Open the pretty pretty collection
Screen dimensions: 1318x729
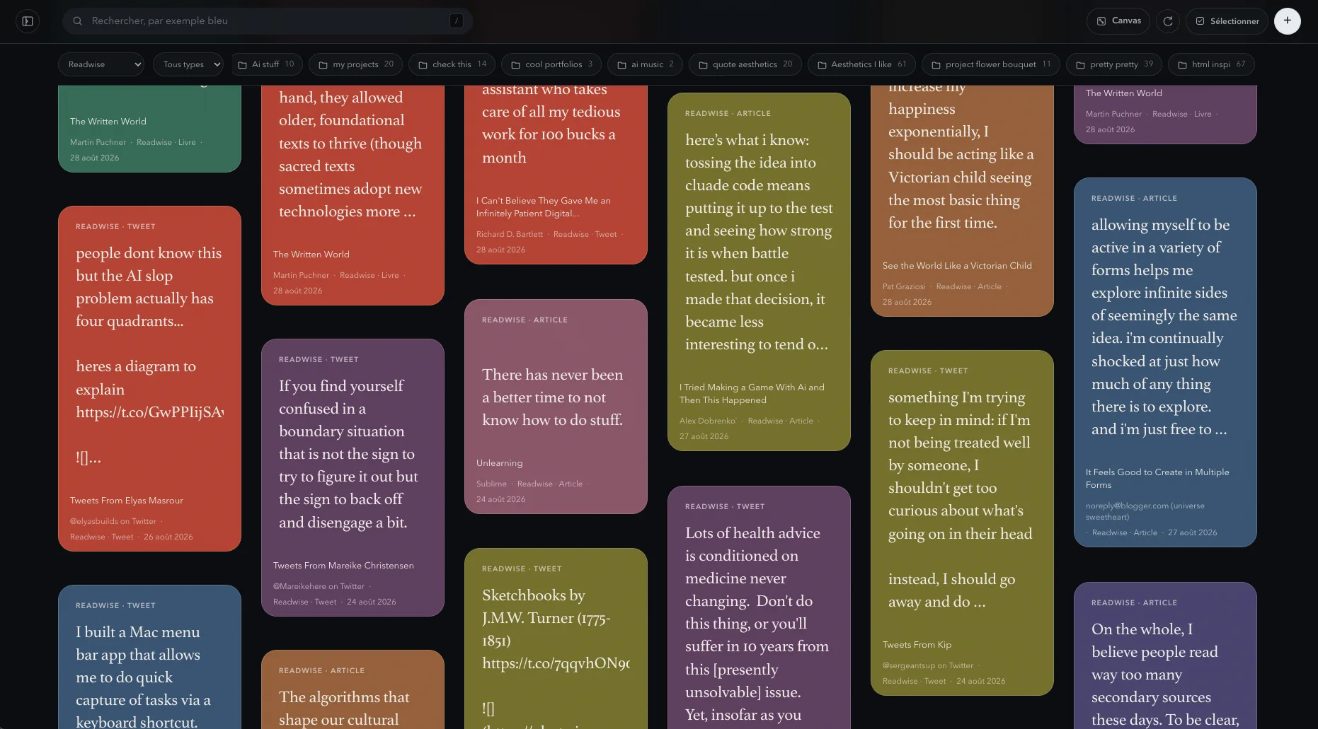[x=1114, y=64]
